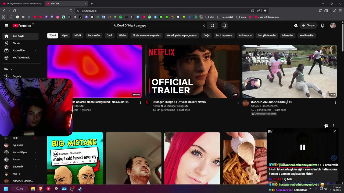The image size is (344, 193).
Task: Select the İzlenenler filter chip
Action: pos(288,35)
